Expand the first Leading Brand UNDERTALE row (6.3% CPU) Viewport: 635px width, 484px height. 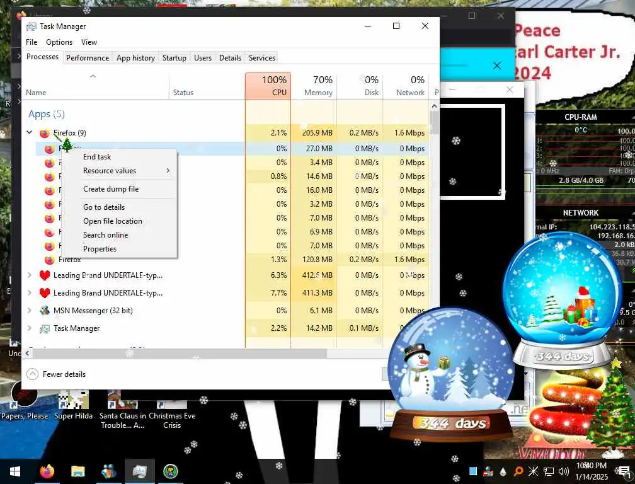(x=30, y=275)
